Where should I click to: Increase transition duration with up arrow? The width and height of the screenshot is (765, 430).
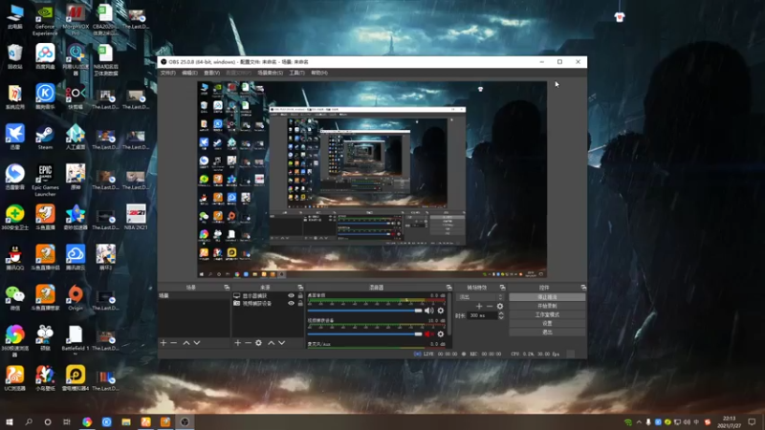point(500,313)
